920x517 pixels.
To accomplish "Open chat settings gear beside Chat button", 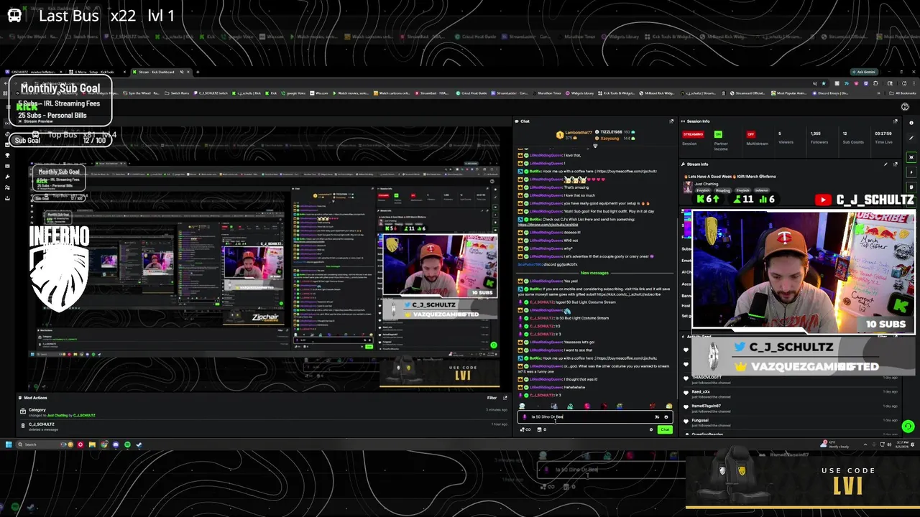I will click(x=651, y=429).
